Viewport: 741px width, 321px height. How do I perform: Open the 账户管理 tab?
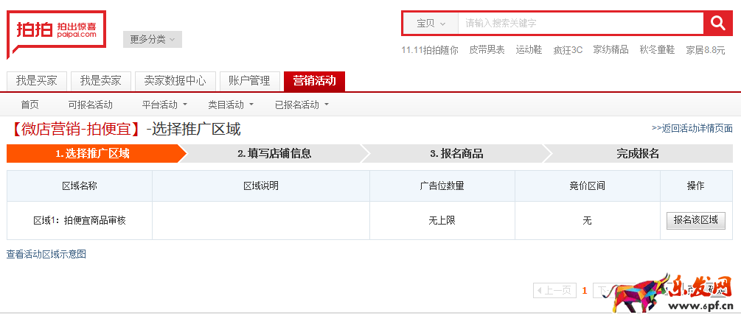click(249, 80)
